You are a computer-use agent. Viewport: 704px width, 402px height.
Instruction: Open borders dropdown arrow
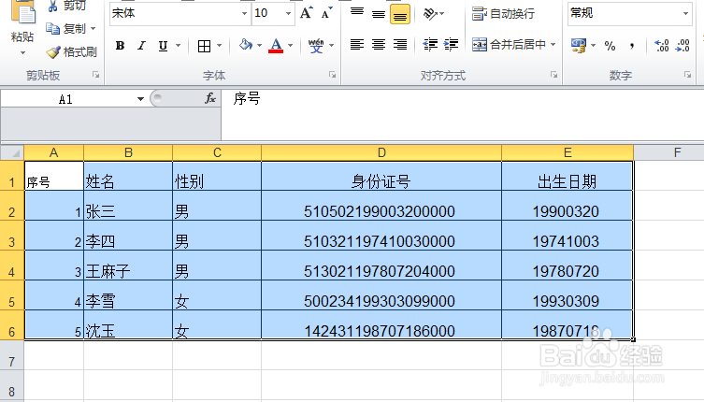click(x=219, y=46)
